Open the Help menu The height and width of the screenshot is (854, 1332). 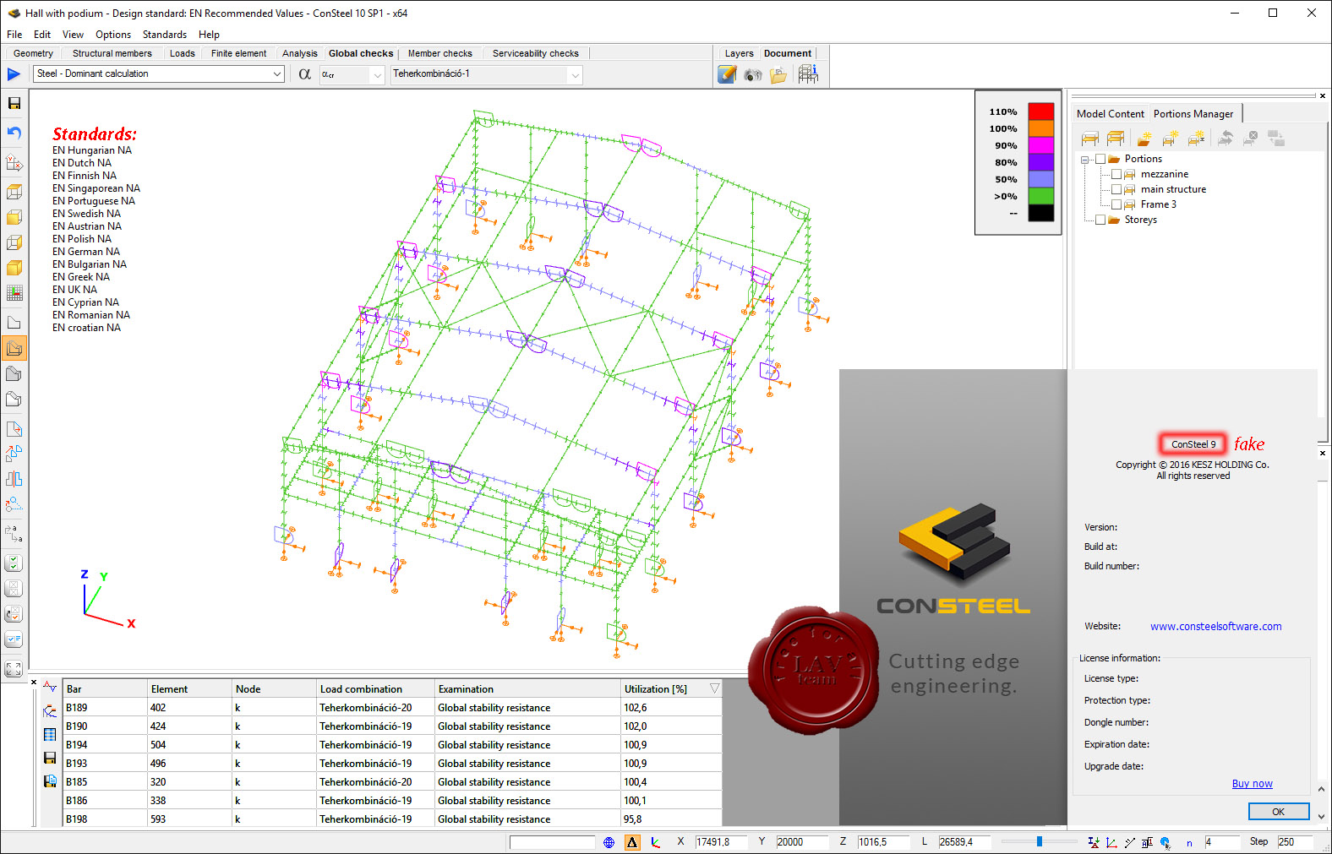pyautogui.click(x=209, y=35)
